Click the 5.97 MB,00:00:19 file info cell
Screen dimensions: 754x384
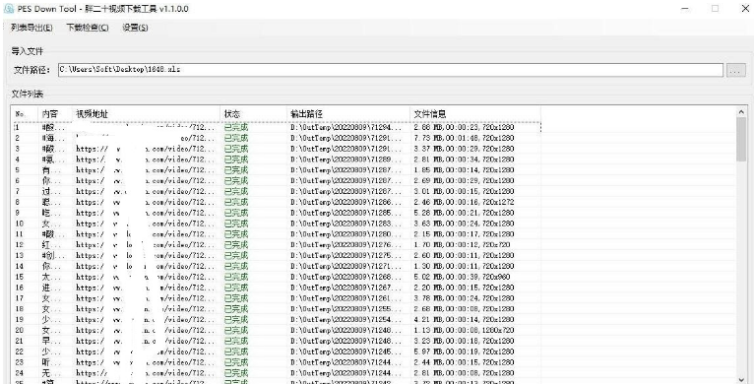click(464, 352)
